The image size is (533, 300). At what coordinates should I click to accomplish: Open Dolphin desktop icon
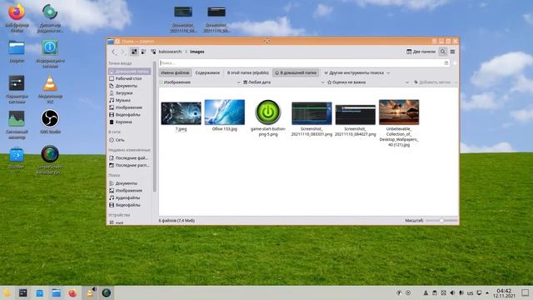[x=17, y=51]
